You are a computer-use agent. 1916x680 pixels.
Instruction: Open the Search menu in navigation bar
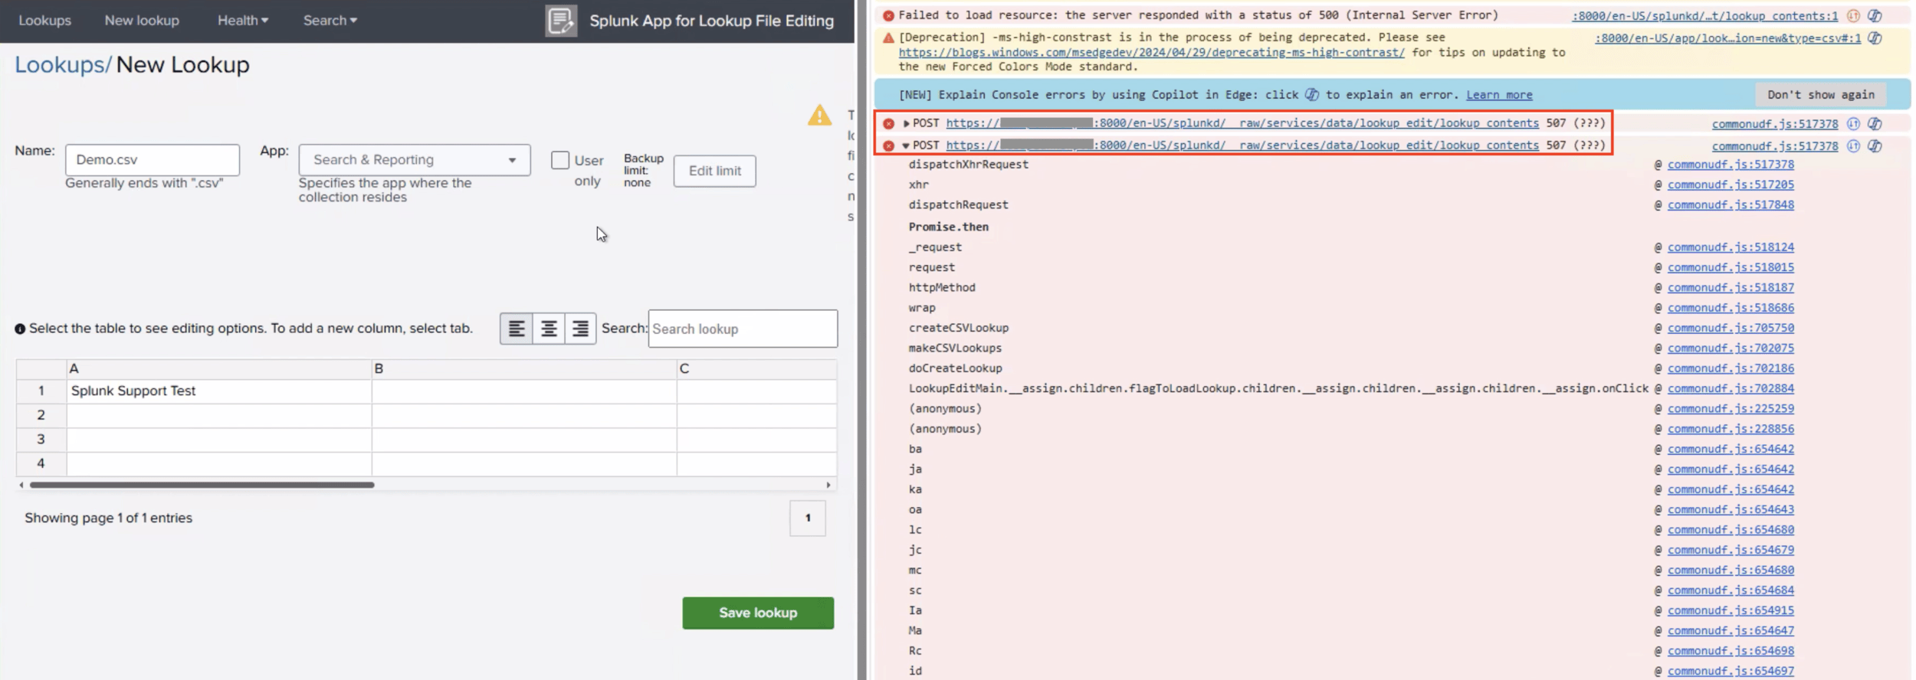tap(330, 21)
